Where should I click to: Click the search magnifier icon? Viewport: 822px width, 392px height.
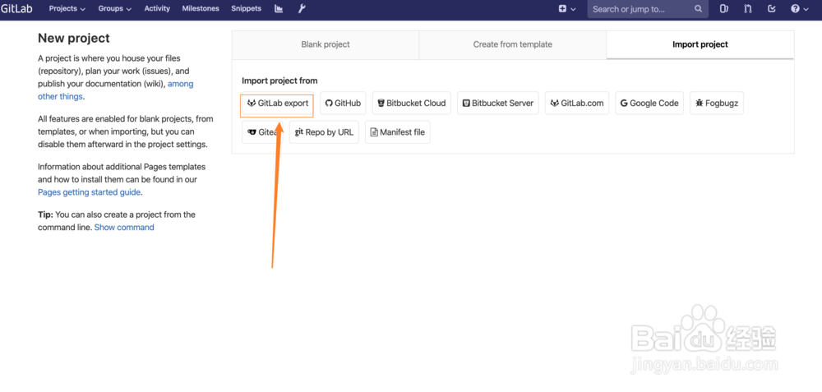pyautogui.click(x=698, y=9)
